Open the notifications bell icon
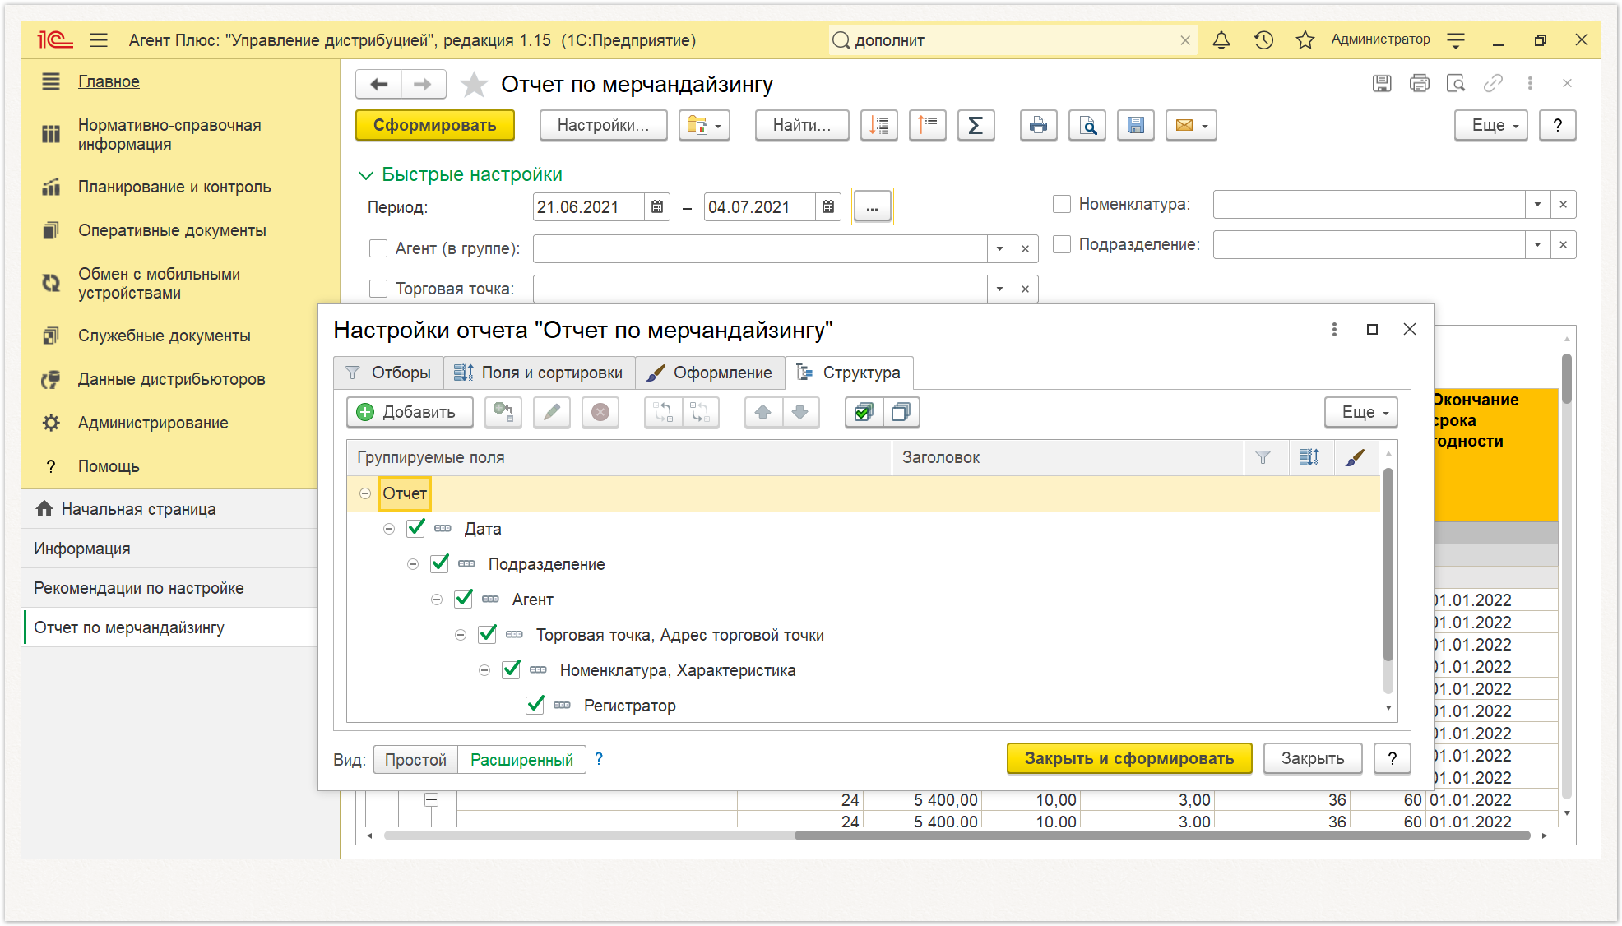The image size is (1622, 926). [x=1221, y=39]
